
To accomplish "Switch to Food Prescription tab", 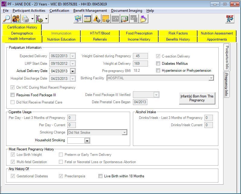I will tap(139, 33).
